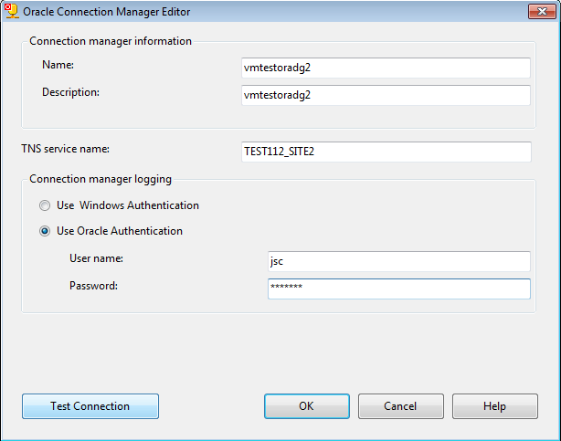Screen dimensions: 561x441
Task: Cancel the connection manager changes
Action: [x=400, y=406]
